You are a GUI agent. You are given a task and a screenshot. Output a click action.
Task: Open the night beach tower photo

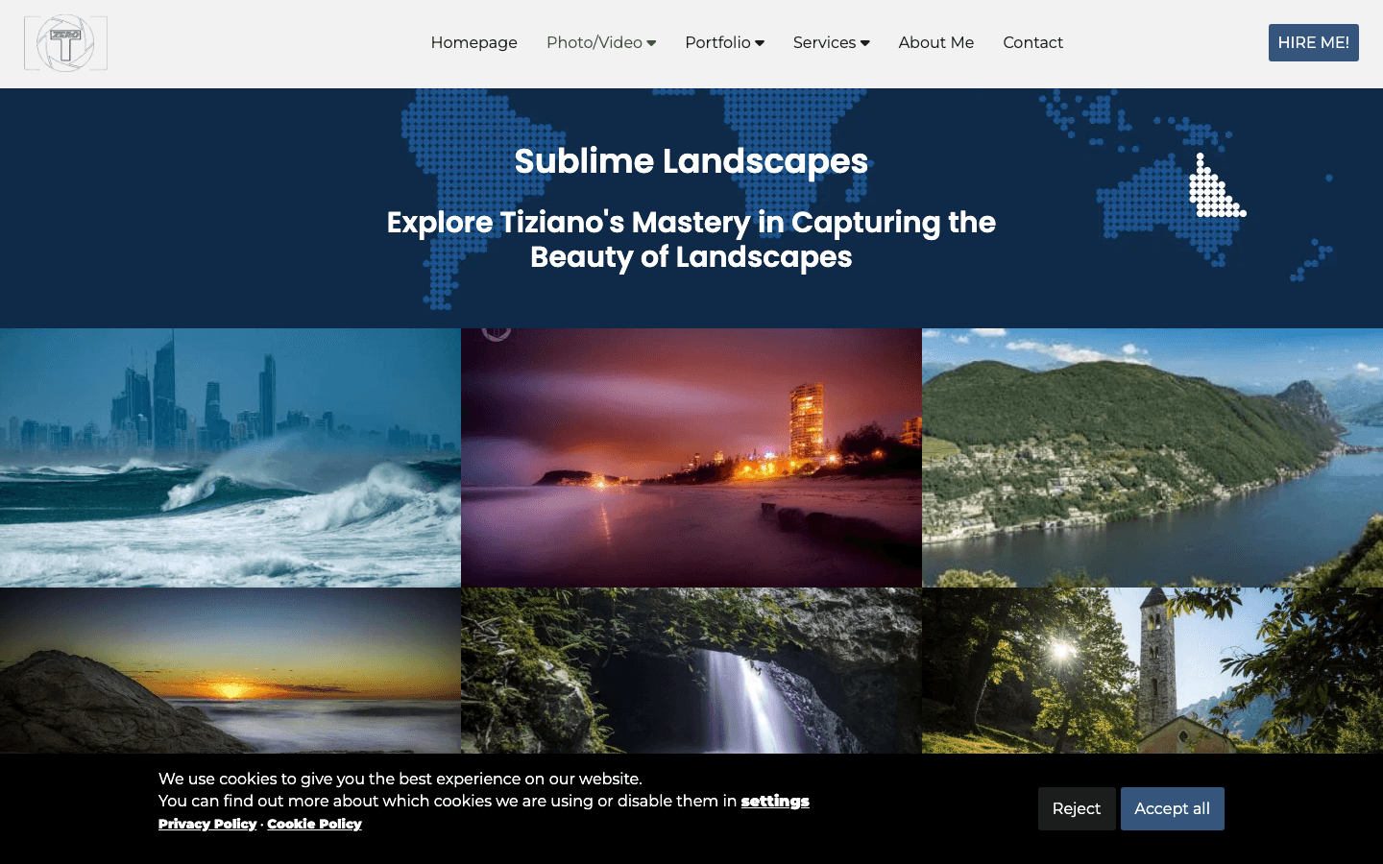[691, 457]
